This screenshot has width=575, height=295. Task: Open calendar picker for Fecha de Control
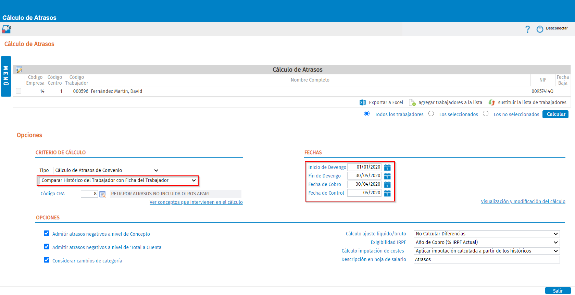coord(387,193)
